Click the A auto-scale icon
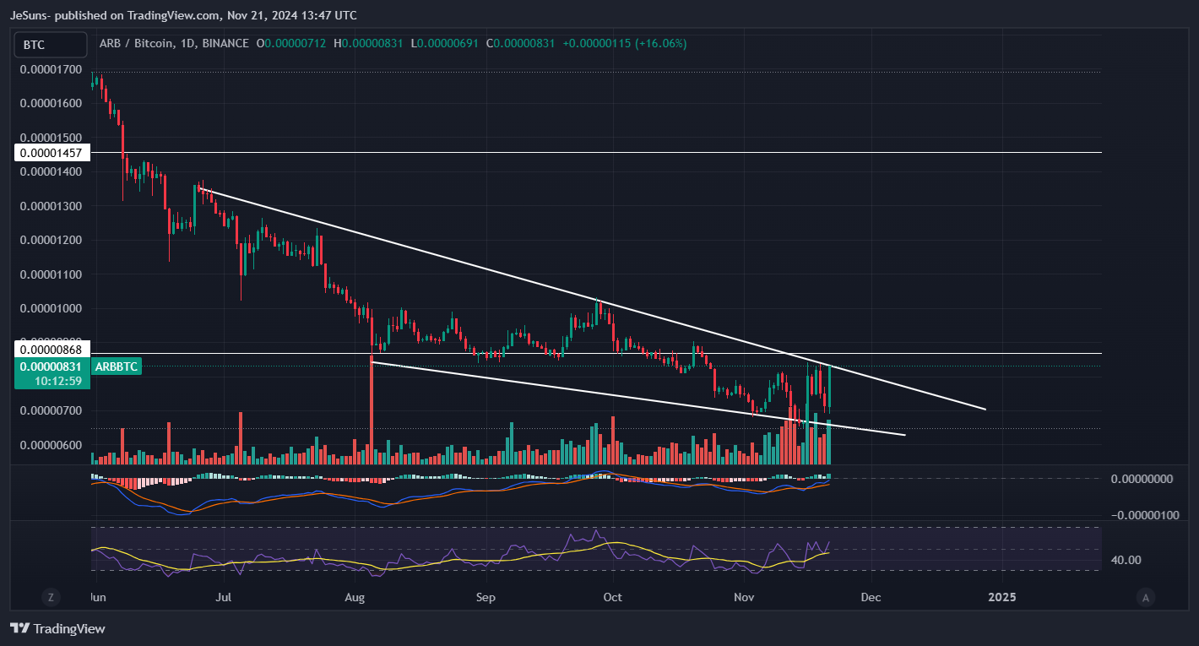Viewport: 1199px width, 646px height. pyautogui.click(x=1145, y=597)
